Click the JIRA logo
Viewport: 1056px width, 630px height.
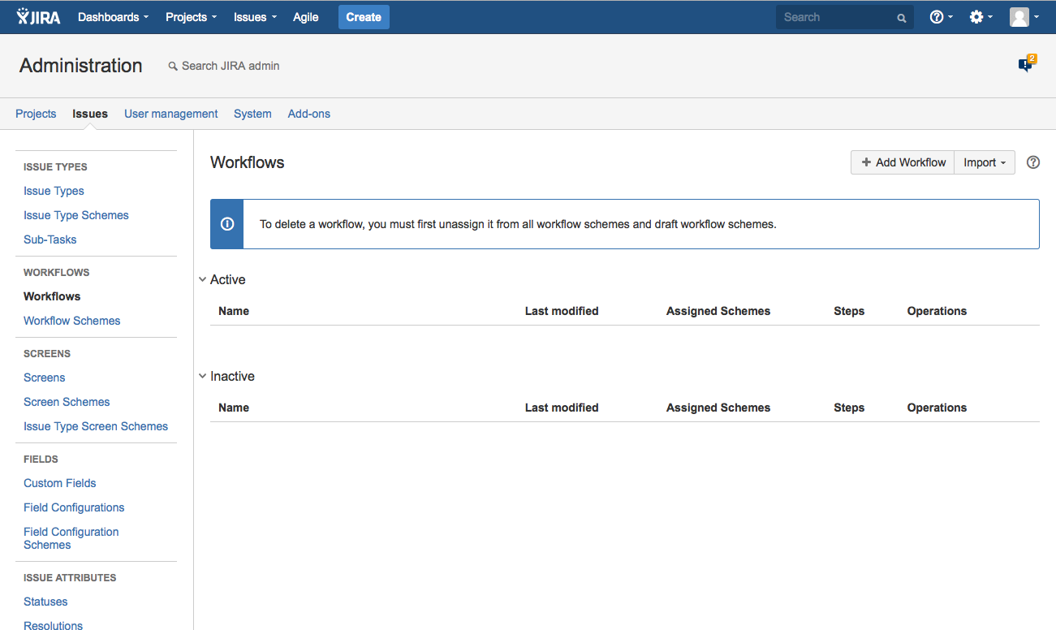click(x=38, y=17)
